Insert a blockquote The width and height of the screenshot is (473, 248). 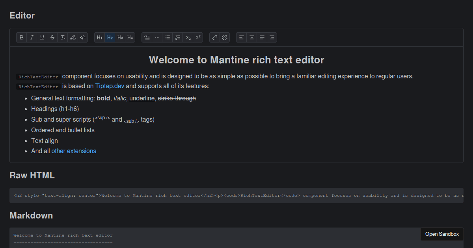pos(147,37)
